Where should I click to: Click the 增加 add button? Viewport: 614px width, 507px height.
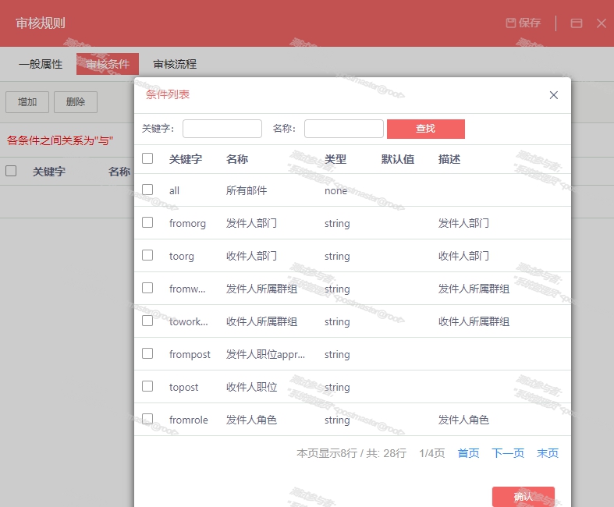click(x=27, y=101)
